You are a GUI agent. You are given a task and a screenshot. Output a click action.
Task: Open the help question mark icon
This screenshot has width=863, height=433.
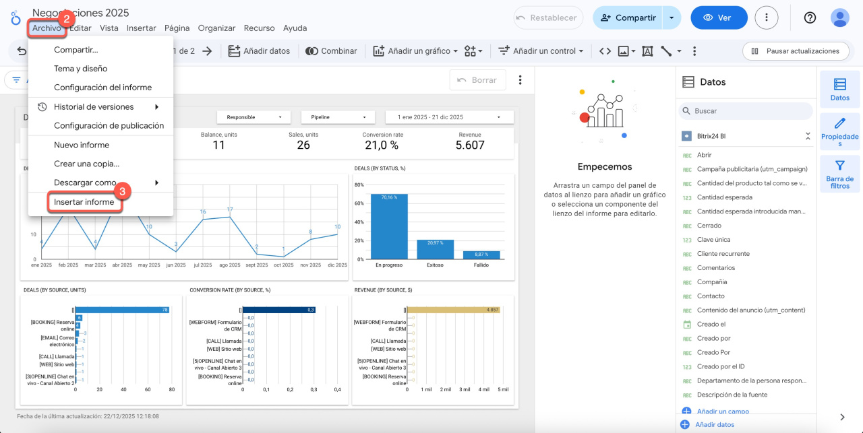(x=810, y=18)
